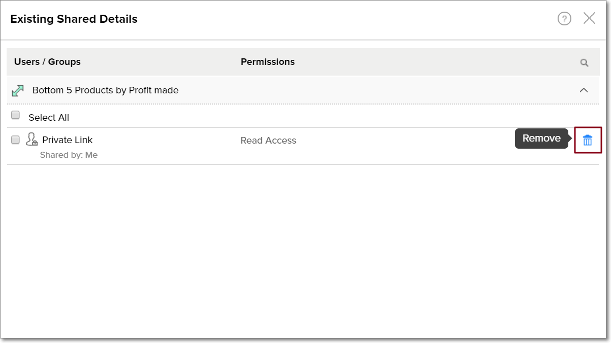Image resolution: width=611 pixels, height=343 pixels.
Task: Click the Select All label text
Action: click(x=49, y=118)
